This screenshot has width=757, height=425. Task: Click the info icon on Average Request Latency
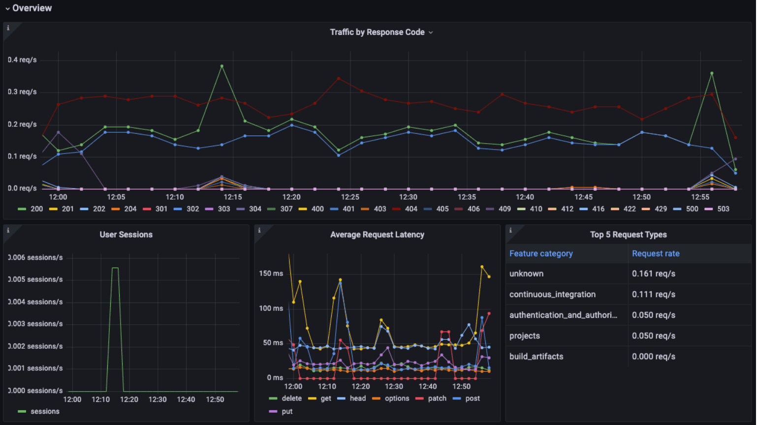pos(259,229)
